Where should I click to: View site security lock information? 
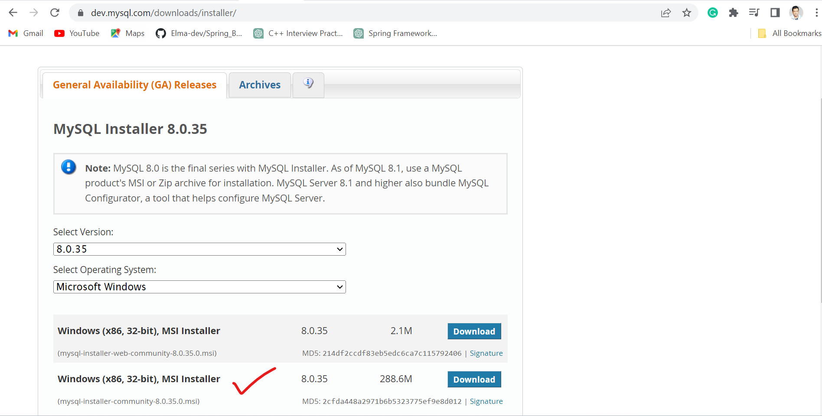[x=80, y=13]
